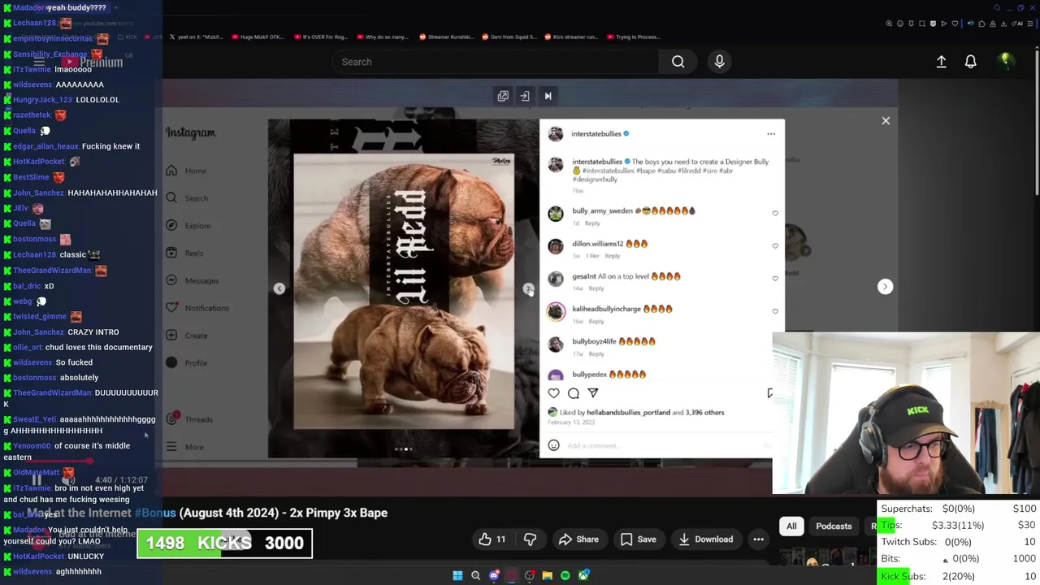The image size is (1040, 585).
Task: Open post options three-dot menu
Action: 771,134
